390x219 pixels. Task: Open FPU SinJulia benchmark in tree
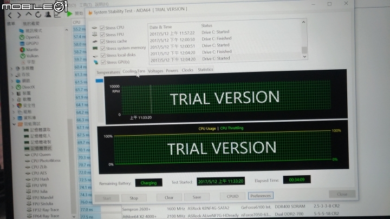tap(40, 204)
